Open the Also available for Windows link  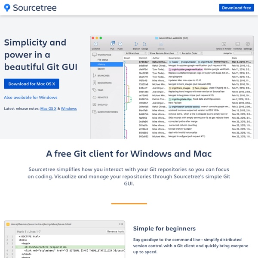(x=31, y=98)
